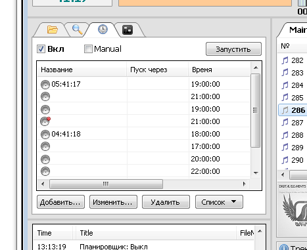
Task: Select event icon in 17:00:00 row
Action: 45,146
